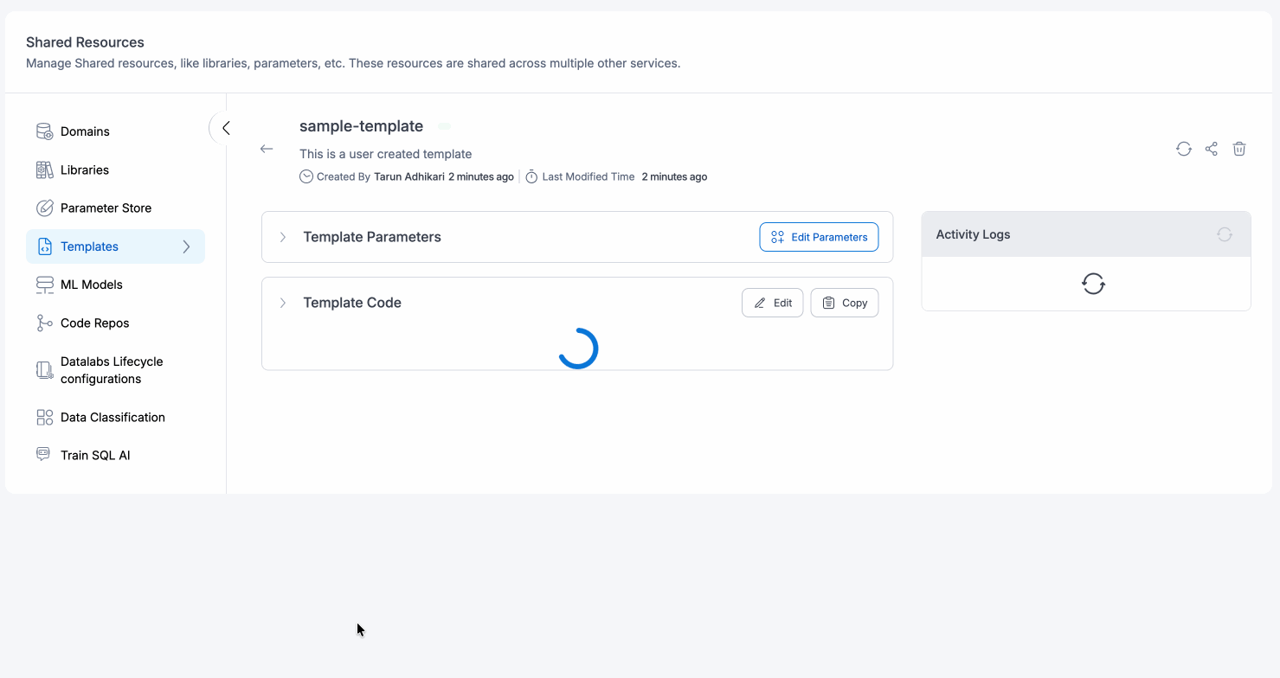Image resolution: width=1280 pixels, height=678 pixels.
Task: Click the Edit Parameters button
Action: [x=819, y=236]
